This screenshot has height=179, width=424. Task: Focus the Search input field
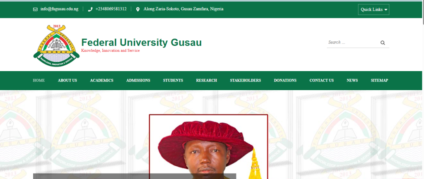(353, 43)
